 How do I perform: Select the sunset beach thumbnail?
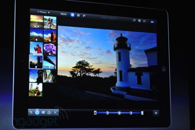coord(37,22)
